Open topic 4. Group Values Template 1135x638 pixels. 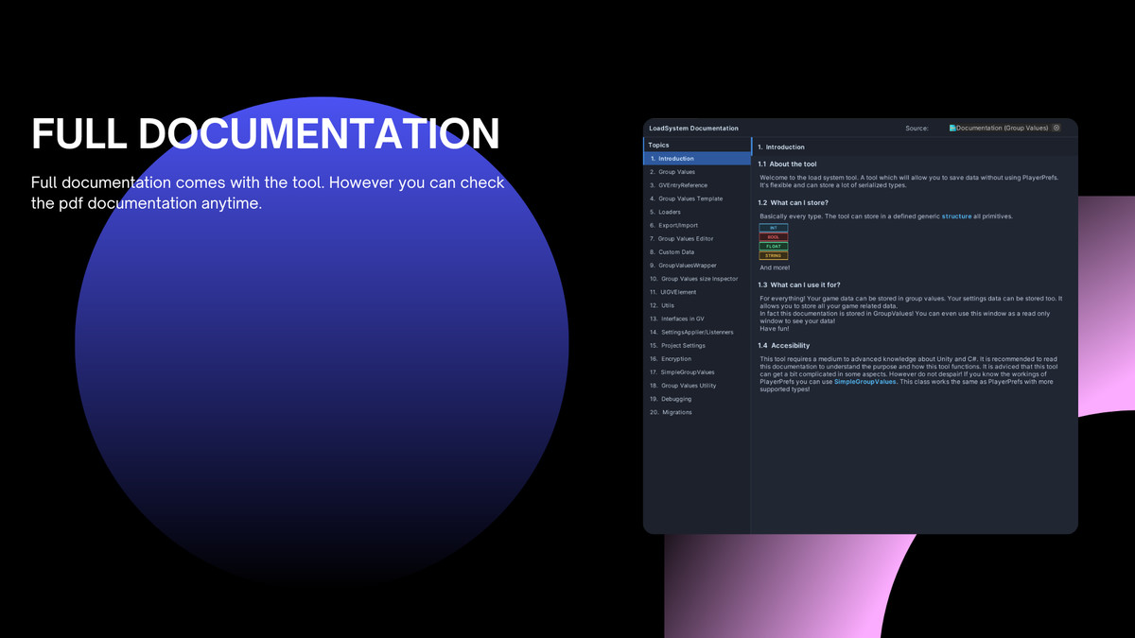pyautogui.click(x=697, y=198)
